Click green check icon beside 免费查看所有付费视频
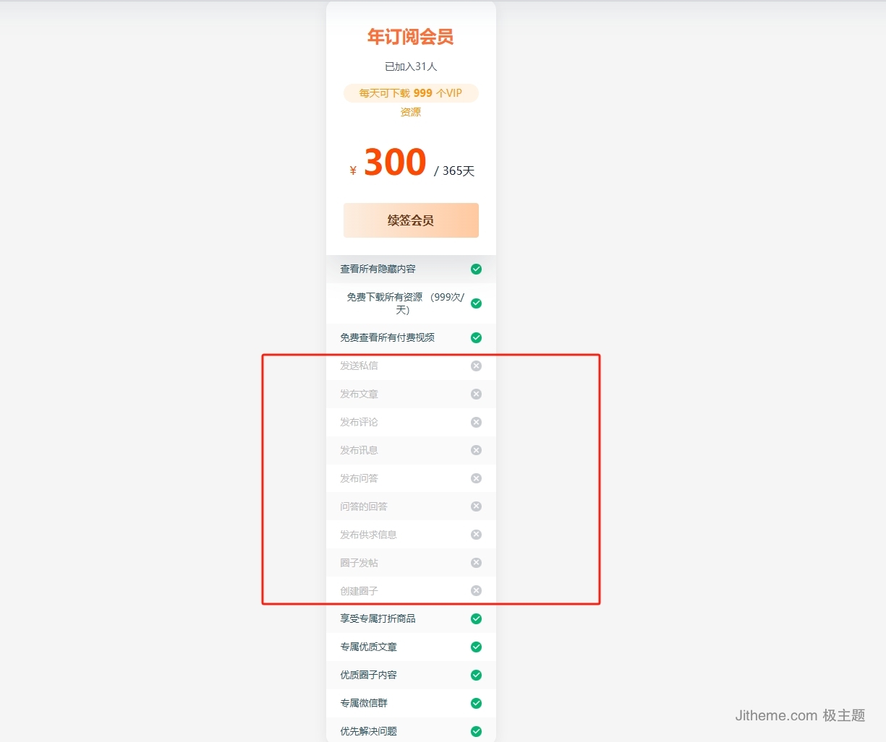The height and width of the screenshot is (742, 886). 476,337
